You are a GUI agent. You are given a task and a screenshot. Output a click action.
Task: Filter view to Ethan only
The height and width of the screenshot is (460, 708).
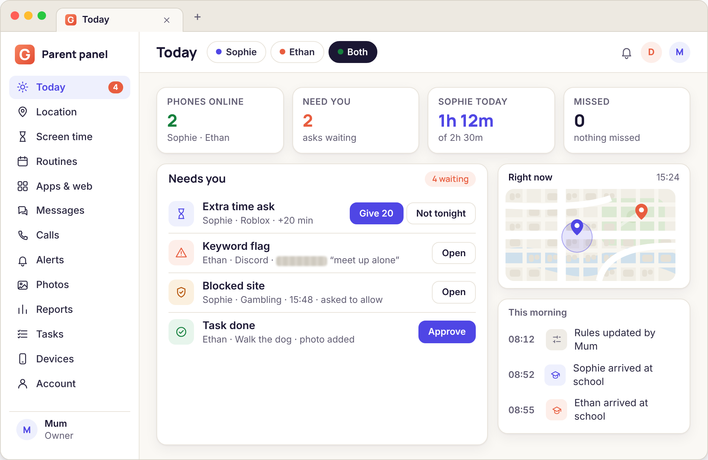coord(297,52)
